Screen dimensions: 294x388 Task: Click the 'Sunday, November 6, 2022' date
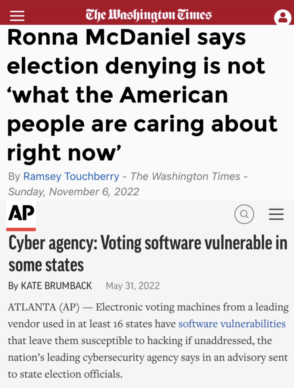pyautogui.click(x=74, y=191)
